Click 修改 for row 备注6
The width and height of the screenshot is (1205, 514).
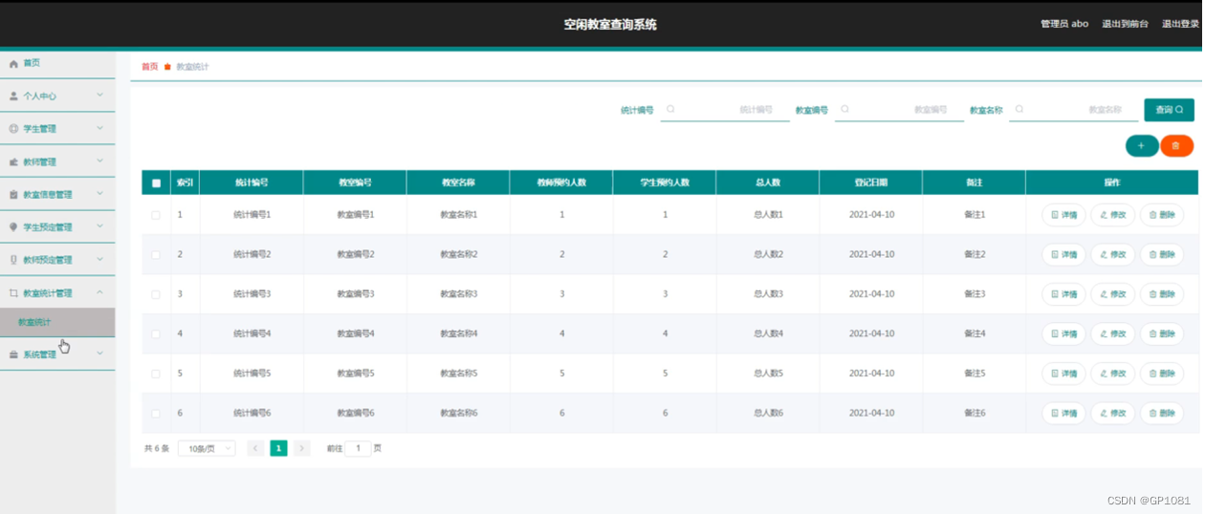click(x=1112, y=414)
